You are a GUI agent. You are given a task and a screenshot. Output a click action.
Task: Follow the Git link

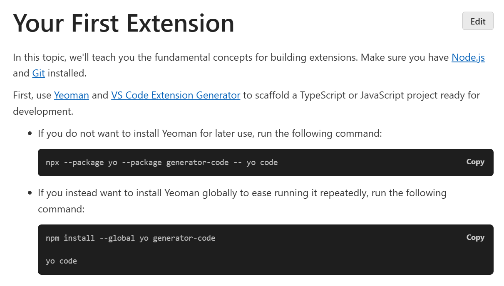(38, 74)
